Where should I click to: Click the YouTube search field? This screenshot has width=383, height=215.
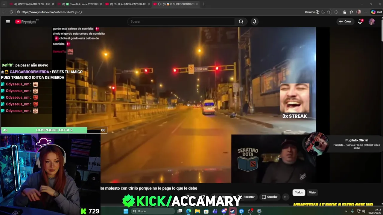tap(181, 21)
